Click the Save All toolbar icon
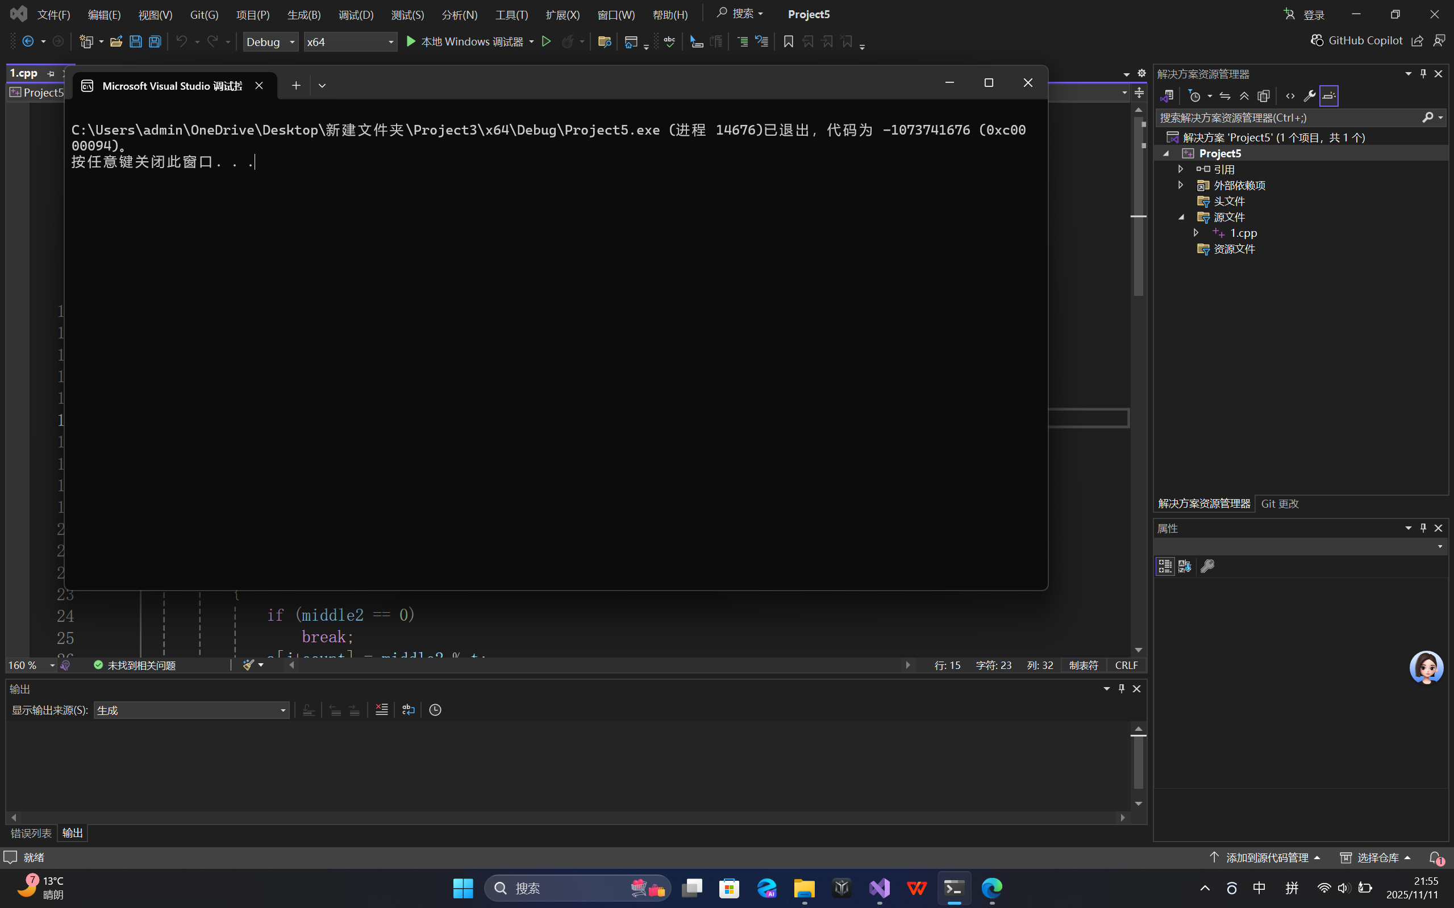Screen dimensions: 1454x908 coord(155,41)
